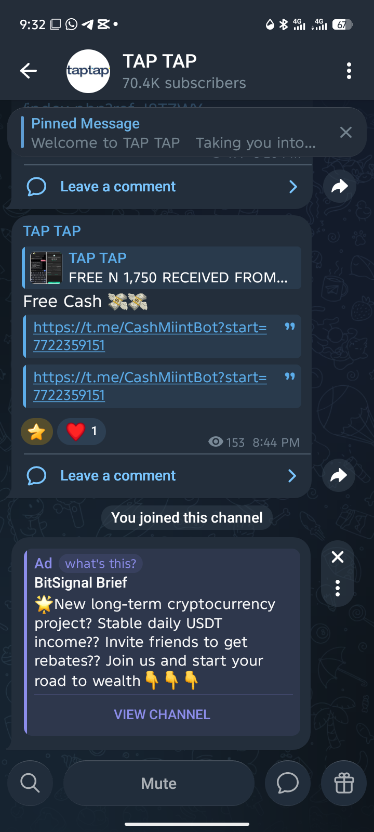Open the three-dot channel options menu

(x=349, y=71)
